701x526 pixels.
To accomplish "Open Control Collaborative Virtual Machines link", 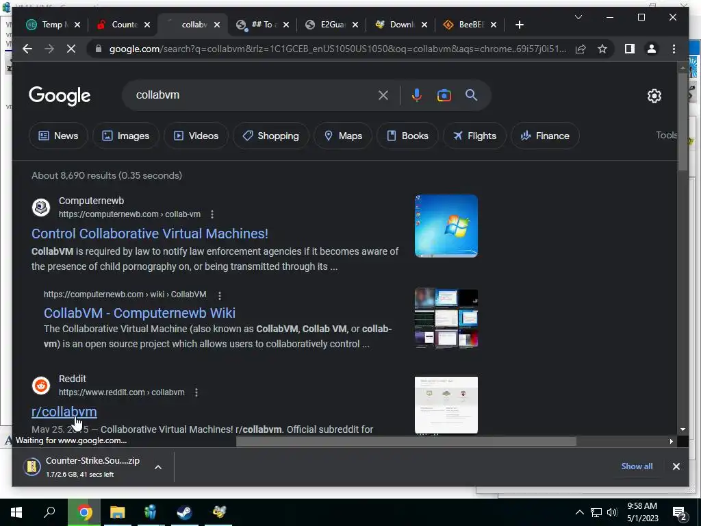I will [x=150, y=234].
